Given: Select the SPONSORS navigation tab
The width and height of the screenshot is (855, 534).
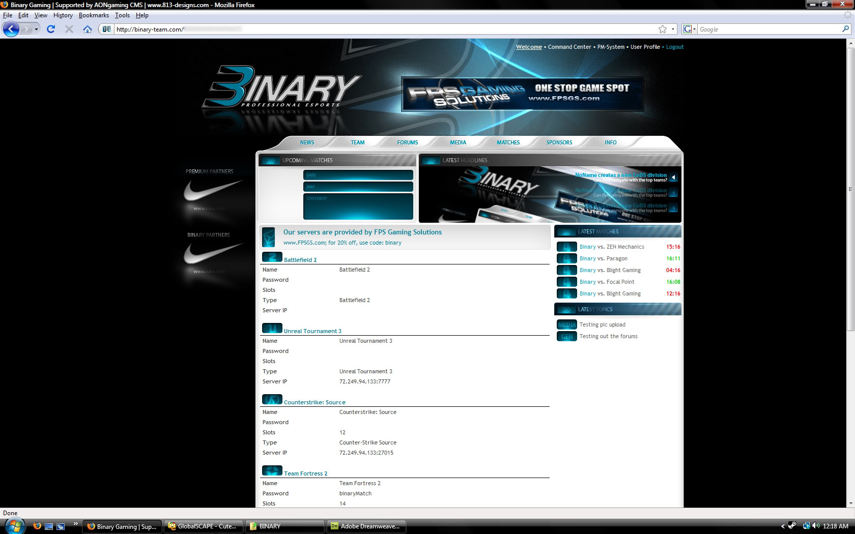Looking at the screenshot, I should click(559, 142).
